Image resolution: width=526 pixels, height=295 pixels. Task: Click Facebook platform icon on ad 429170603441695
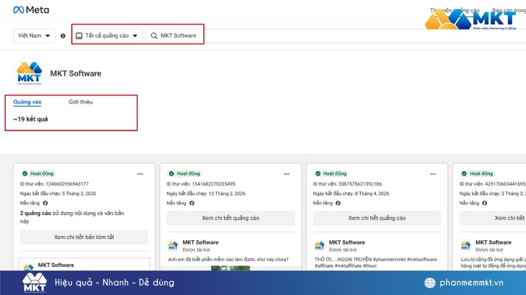point(485,203)
